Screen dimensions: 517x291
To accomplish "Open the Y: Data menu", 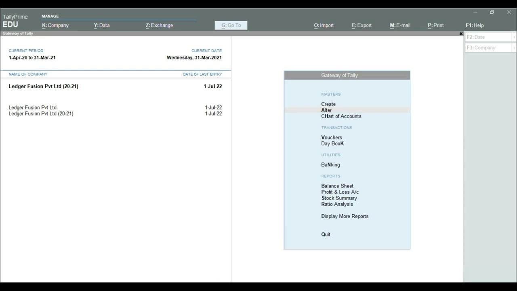I will click(102, 25).
